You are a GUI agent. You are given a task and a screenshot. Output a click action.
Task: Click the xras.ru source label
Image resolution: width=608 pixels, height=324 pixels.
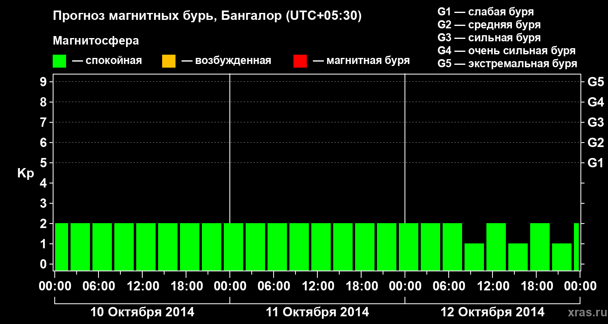pos(587,313)
